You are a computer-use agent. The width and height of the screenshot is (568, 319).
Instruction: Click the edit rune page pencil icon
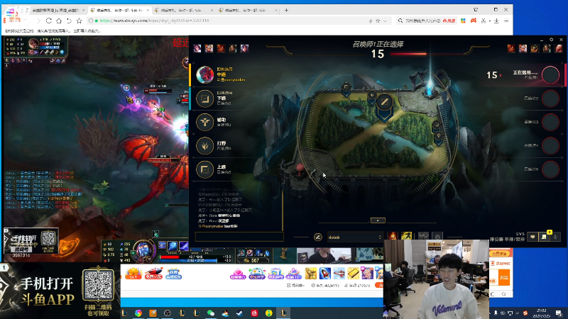coord(317,237)
